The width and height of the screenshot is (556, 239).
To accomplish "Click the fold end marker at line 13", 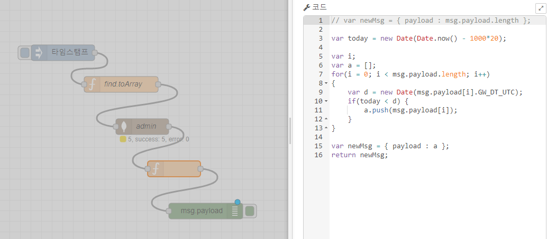I will [x=326, y=128].
